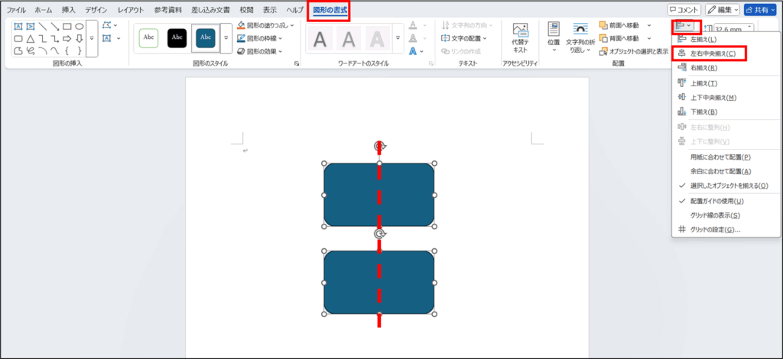Expand the shape effects (図形の効果) dropdown

click(260, 51)
